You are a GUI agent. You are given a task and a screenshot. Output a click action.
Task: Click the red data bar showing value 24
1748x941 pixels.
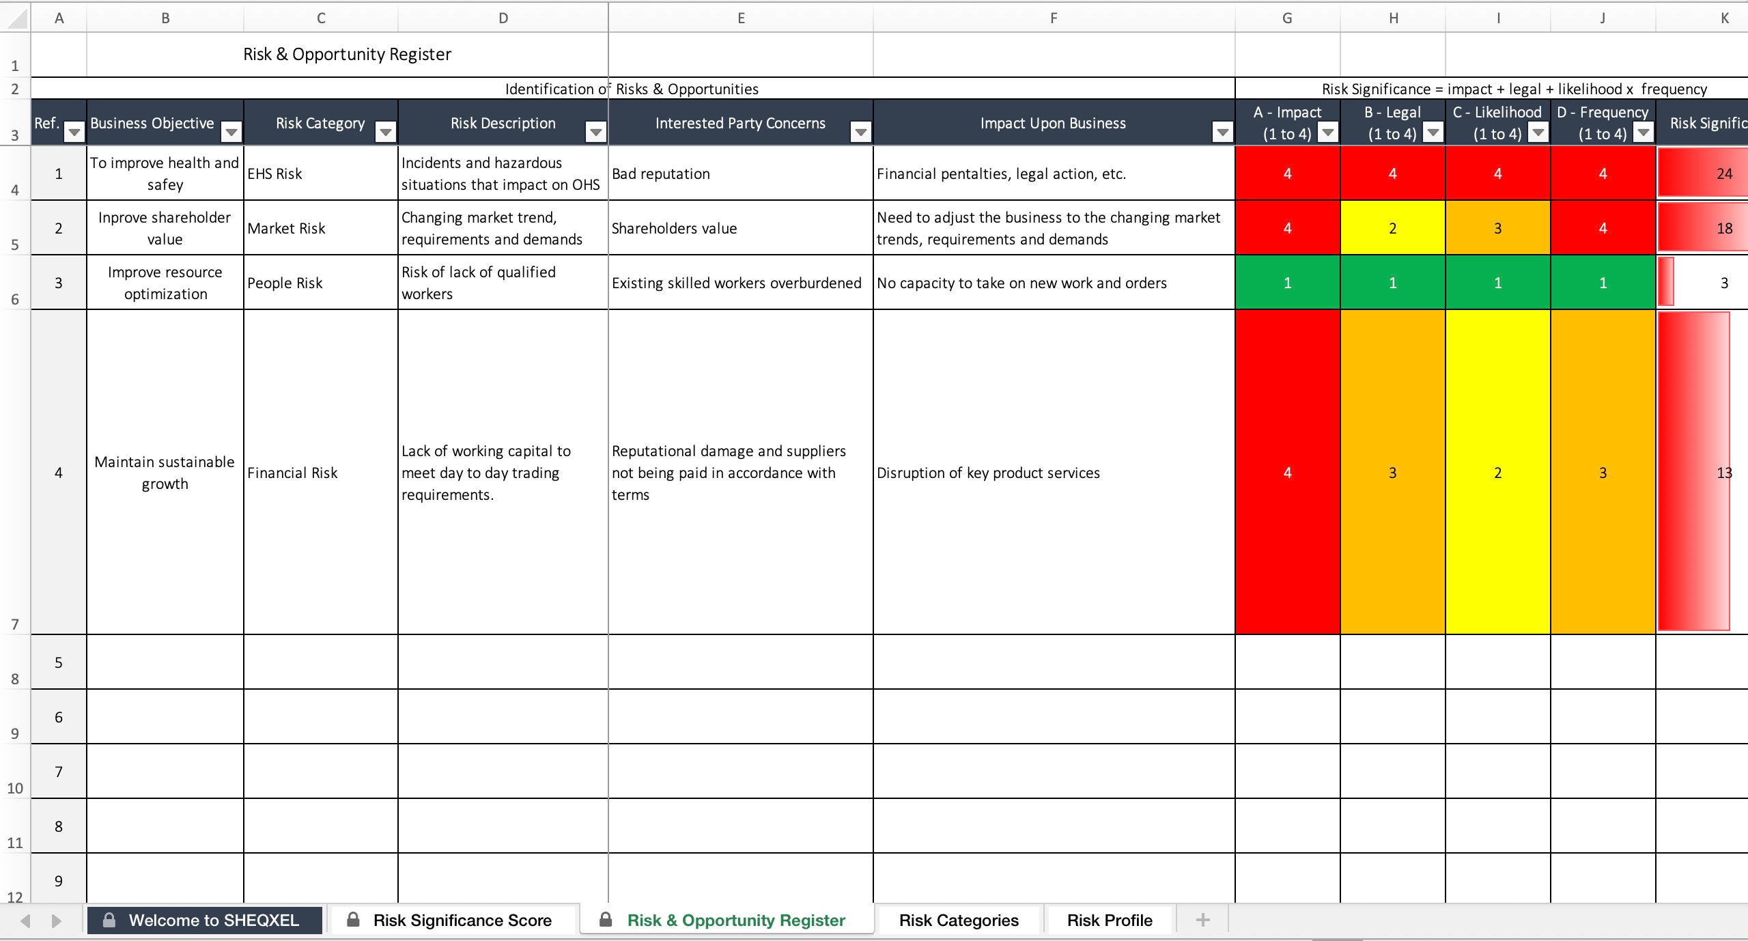[1700, 173]
